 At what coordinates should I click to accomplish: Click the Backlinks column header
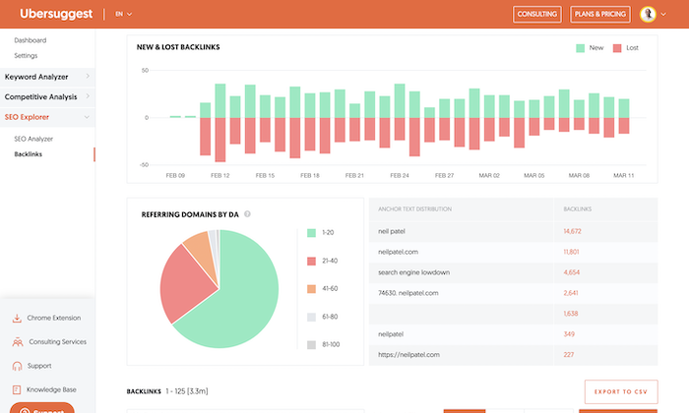tap(578, 209)
